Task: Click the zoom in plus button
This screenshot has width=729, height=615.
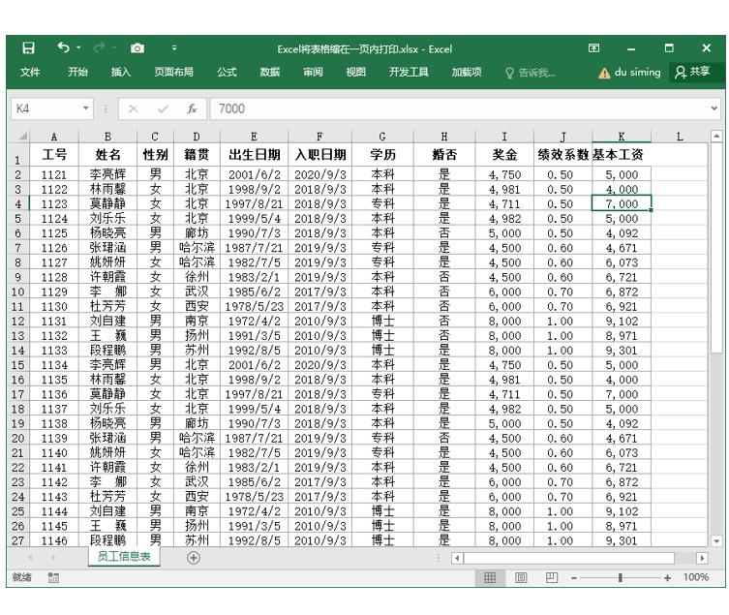Action: 668,578
